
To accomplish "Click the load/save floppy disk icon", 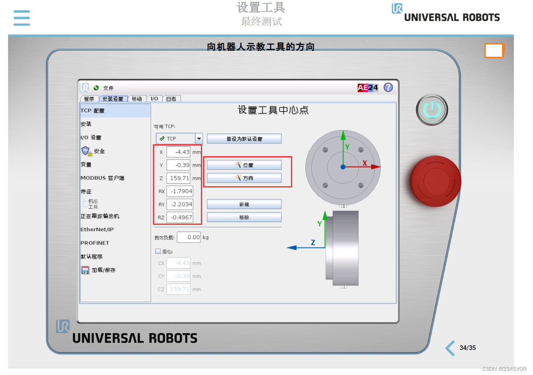I will [85, 270].
